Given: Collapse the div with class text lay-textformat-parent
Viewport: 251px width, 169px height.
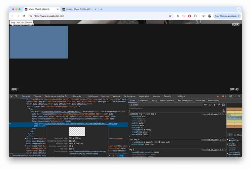Looking at the screenshot, I should 27,107.
